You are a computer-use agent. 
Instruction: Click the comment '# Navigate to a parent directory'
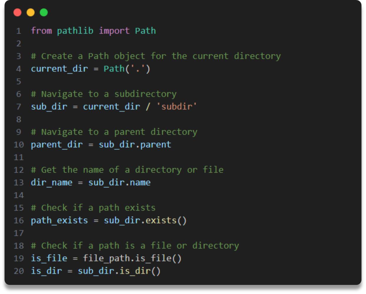pyautogui.click(x=114, y=132)
